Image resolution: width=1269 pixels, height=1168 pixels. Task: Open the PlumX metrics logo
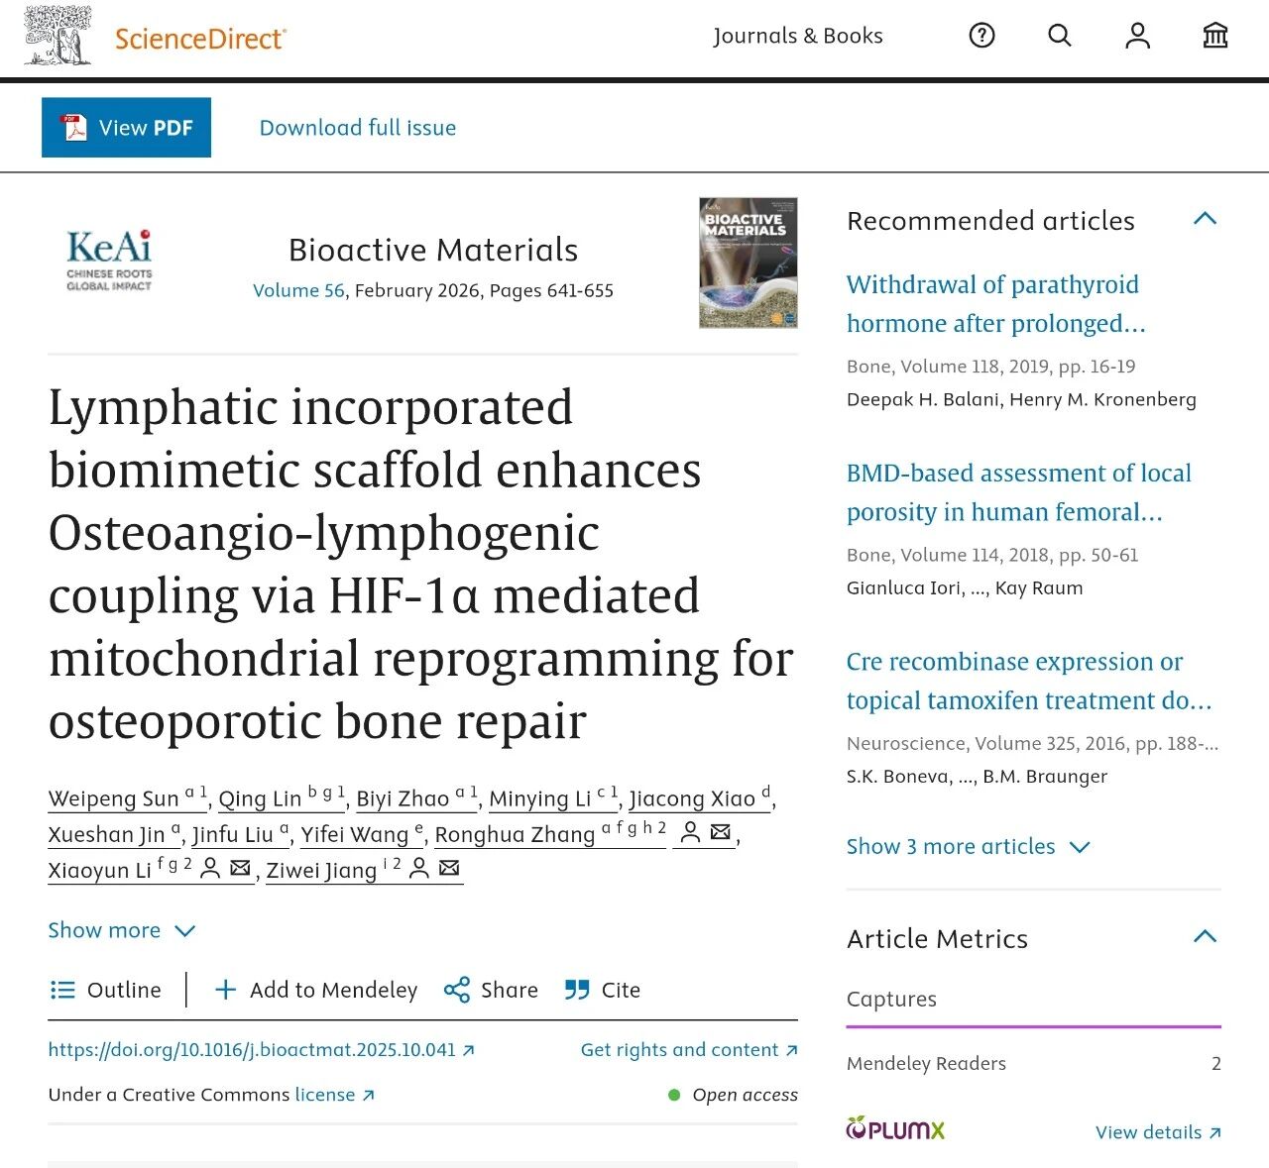[895, 1128]
